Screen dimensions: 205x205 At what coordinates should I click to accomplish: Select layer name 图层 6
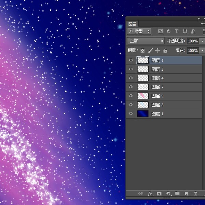(158, 60)
